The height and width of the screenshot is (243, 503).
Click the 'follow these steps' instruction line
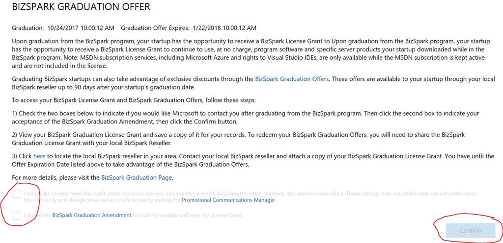[x=134, y=100]
